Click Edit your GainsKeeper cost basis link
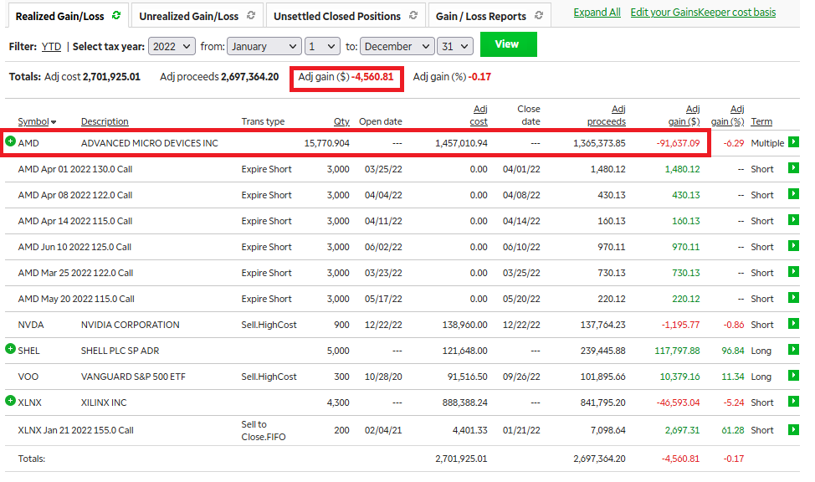This screenshot has height=482, width=815. click(x=702, y=13)
